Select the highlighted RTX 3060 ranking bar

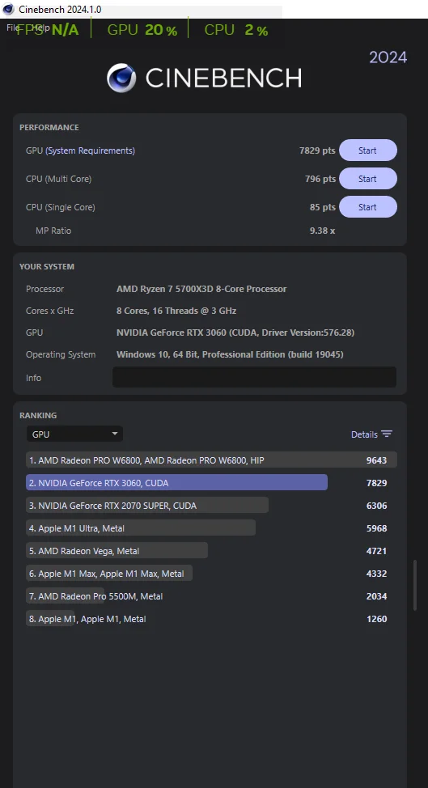177,482
